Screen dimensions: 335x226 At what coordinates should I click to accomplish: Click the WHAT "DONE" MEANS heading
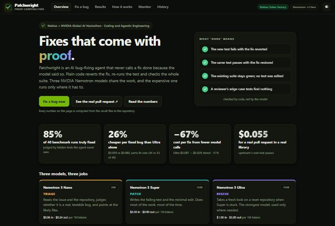coord(216,39)
